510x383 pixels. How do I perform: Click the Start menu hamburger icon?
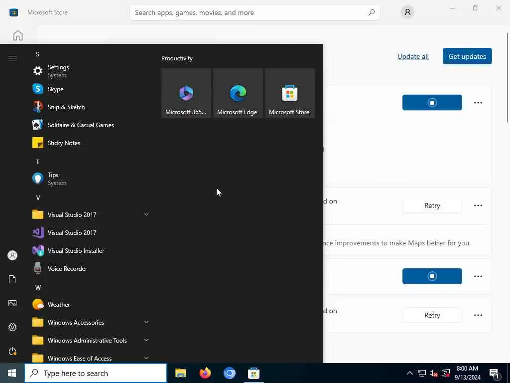pyautogui.click(x=12, y=58)
